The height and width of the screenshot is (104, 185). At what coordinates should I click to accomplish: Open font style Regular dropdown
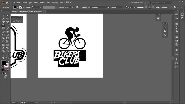click(123, 7)
